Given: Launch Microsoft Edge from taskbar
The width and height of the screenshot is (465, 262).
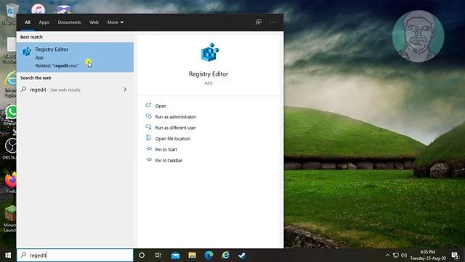Looking at the screenshot, I should [x=209, y=255].
